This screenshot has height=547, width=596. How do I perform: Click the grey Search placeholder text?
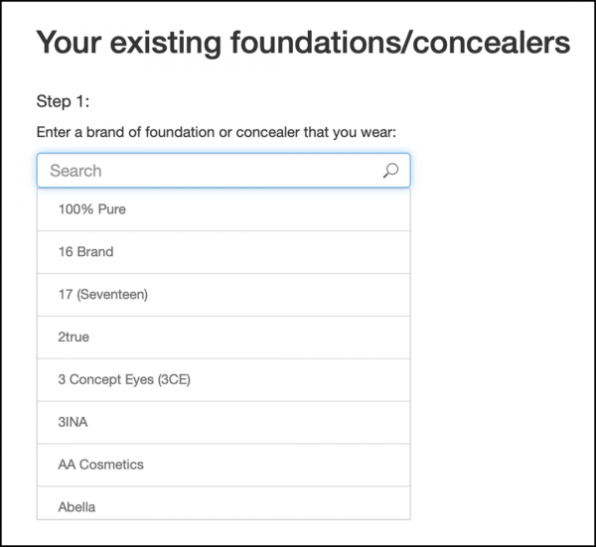coord(75,171)
